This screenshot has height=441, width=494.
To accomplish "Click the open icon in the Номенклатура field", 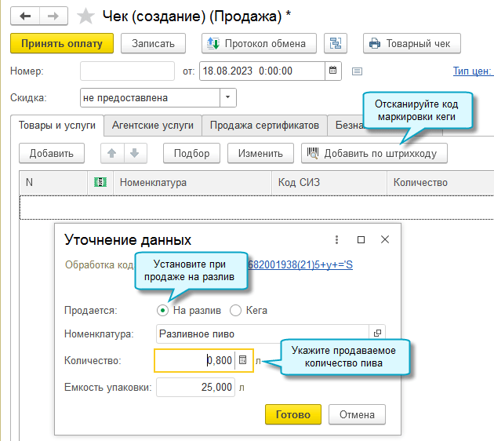I will 377,333.
